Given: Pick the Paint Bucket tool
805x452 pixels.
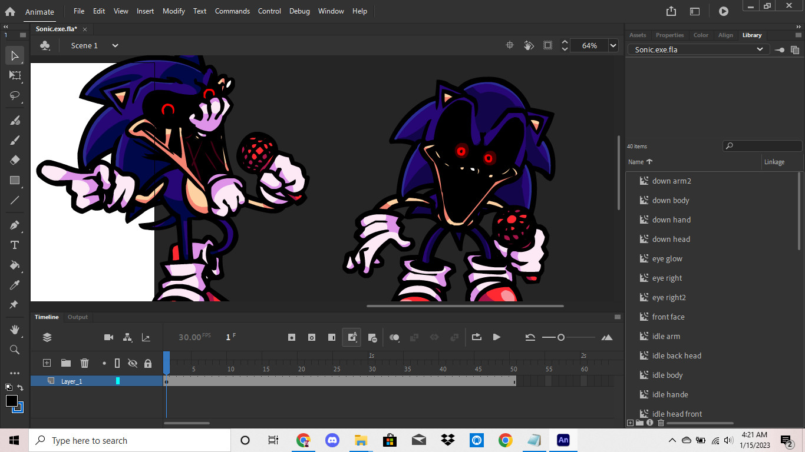Looking at the screenshot, I should coord(15,265).
